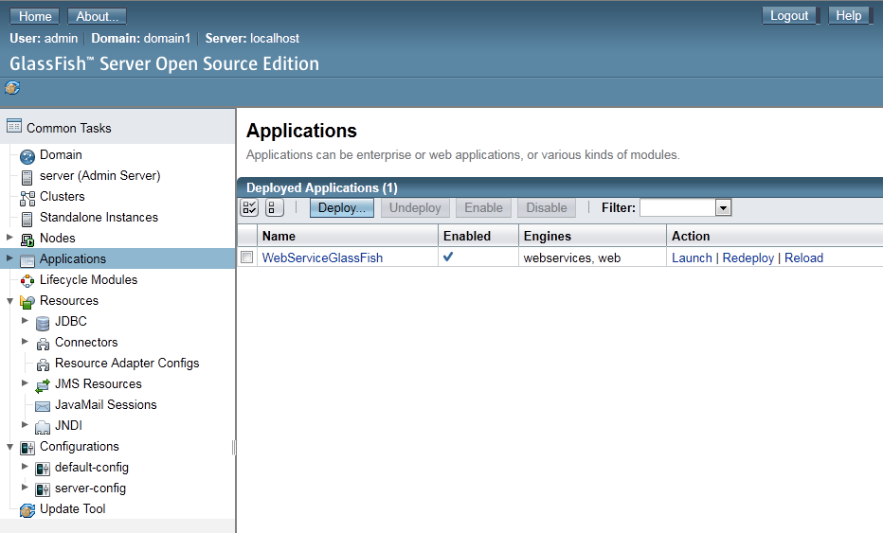The height and width of the screenshot is (533, 883).
Task: Click the JMS Resources arrows icon
Action: coord(43,385)
